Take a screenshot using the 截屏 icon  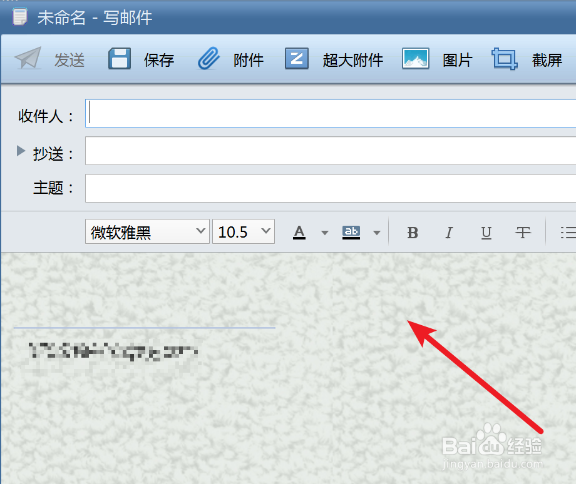tap(505, 58)
